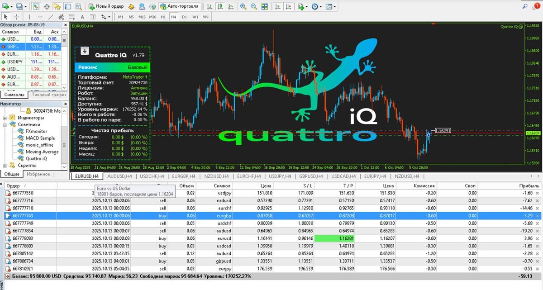The image size is (543, 290).
Task: Switch timeframe to MN
Action: [205, 17]
